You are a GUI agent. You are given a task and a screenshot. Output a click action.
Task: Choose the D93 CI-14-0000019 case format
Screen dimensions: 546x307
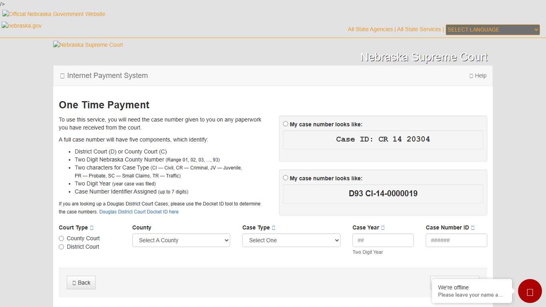pos(285,178)
